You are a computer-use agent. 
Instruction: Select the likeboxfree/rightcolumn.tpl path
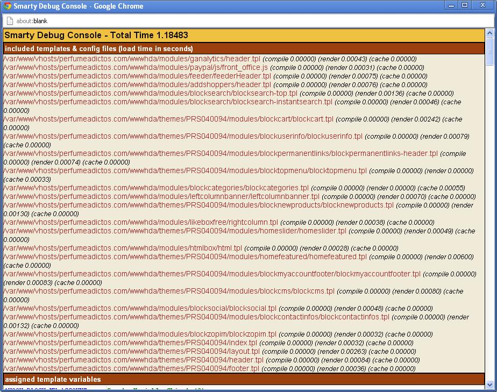(140, 222)
